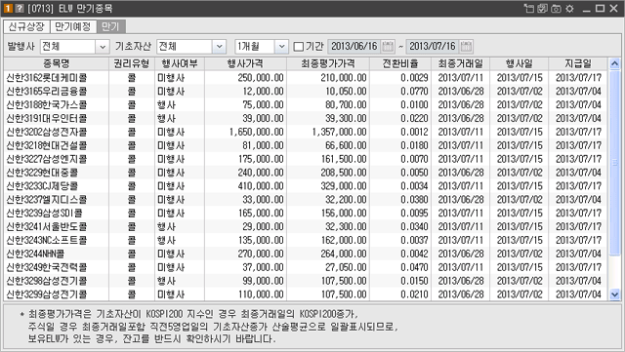Select the 만기 tab
Screen dimensions: 625x352
(x=110, y=26)
